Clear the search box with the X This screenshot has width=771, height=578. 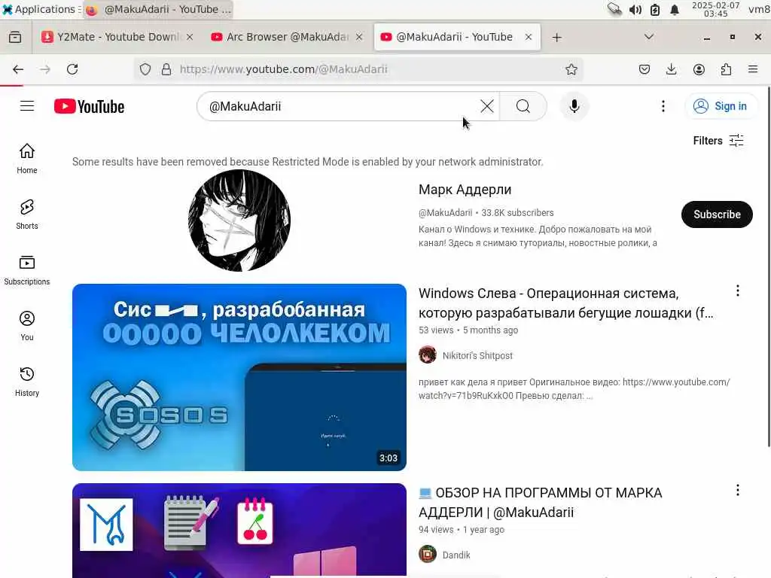tap(487, 106)
